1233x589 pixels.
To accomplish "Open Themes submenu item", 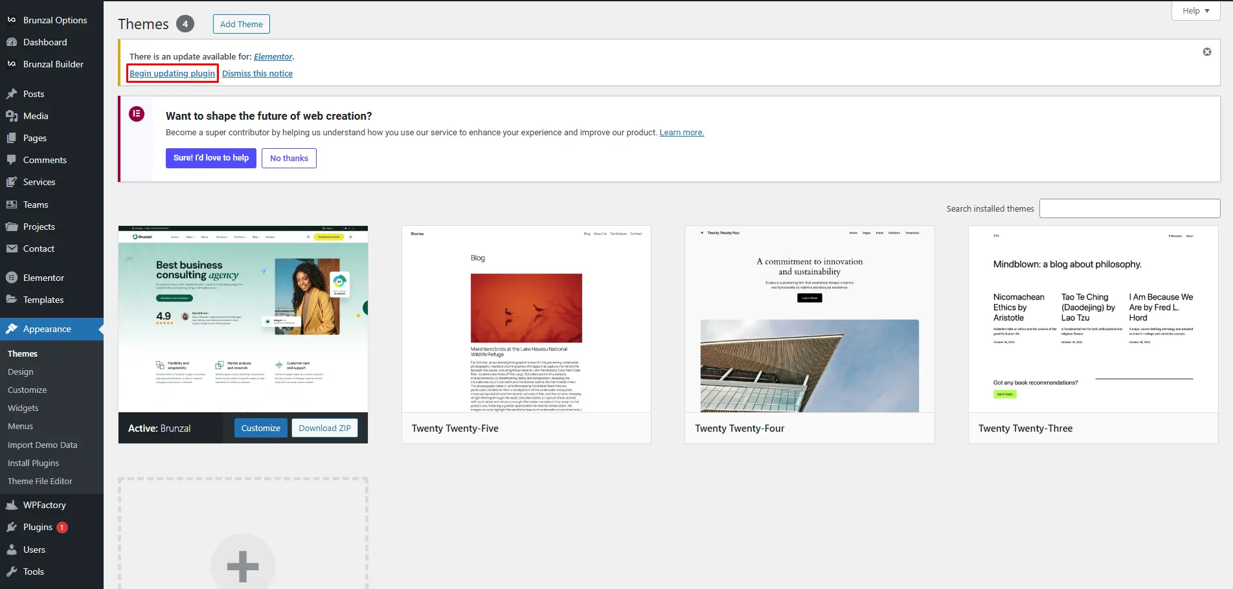I will click(x=23, y=353).
